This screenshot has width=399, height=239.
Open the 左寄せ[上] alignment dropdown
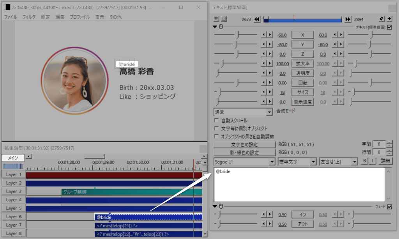coord(338,162)
